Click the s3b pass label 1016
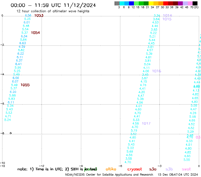201x177 pixels. (157, 71)
